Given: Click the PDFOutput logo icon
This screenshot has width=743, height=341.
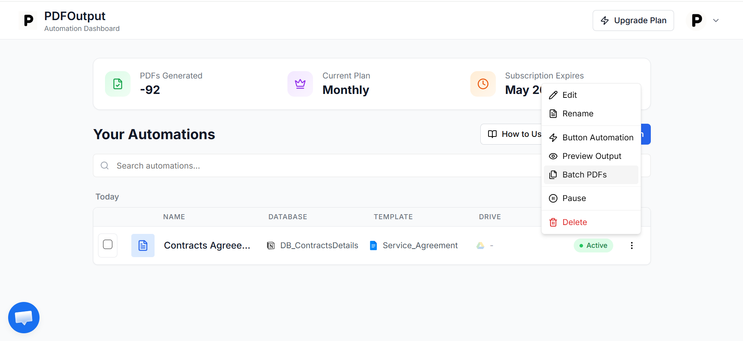Looking at the screenshot, I should coord(28,20).
